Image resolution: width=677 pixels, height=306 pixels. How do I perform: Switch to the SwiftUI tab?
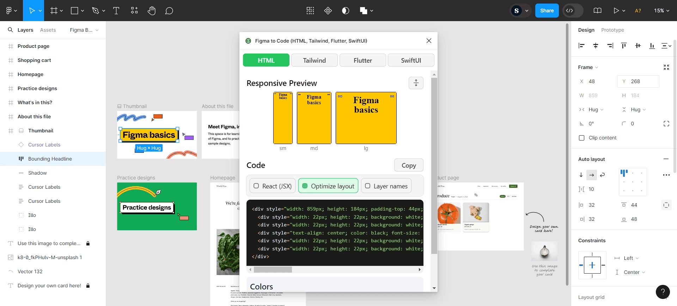411,60
